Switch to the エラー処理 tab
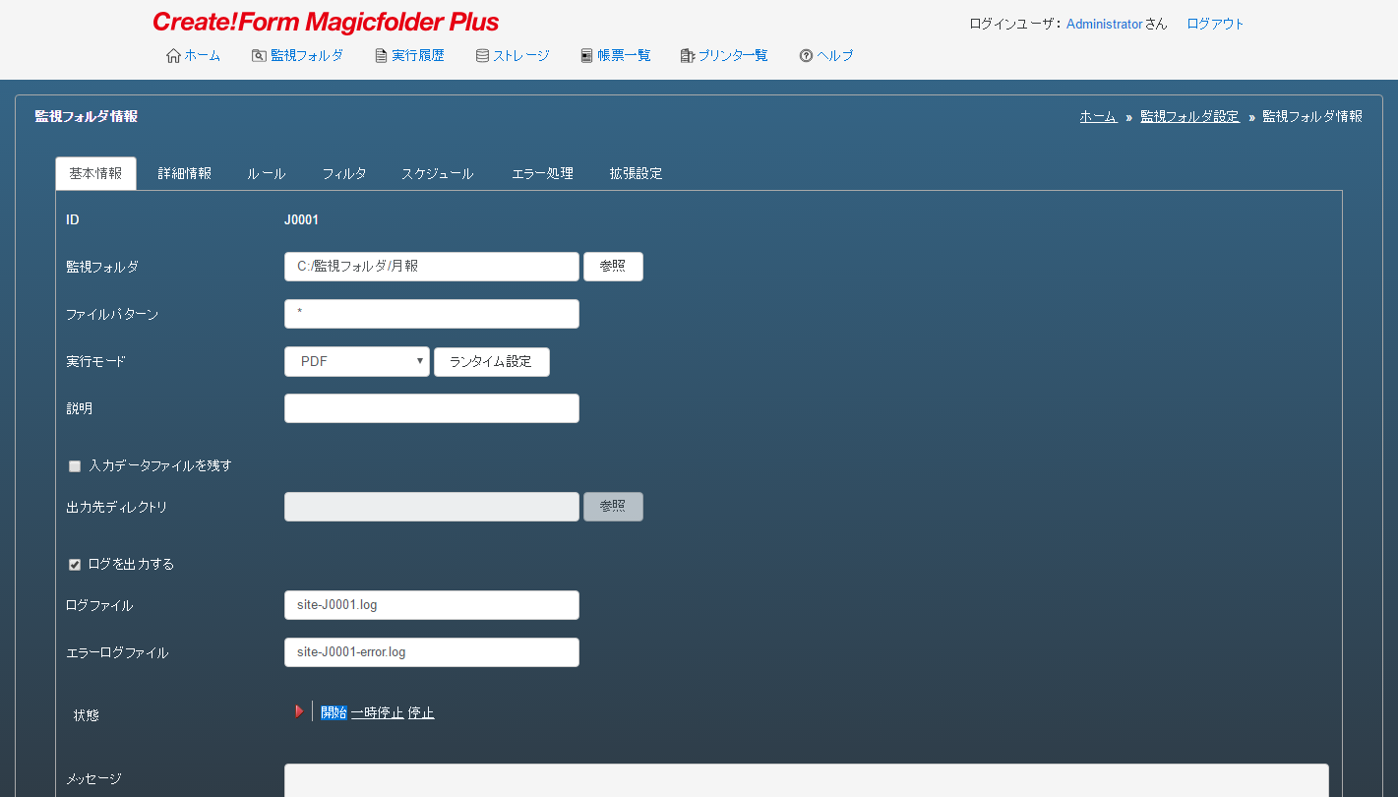The image size is (1398, 797). 542,173
